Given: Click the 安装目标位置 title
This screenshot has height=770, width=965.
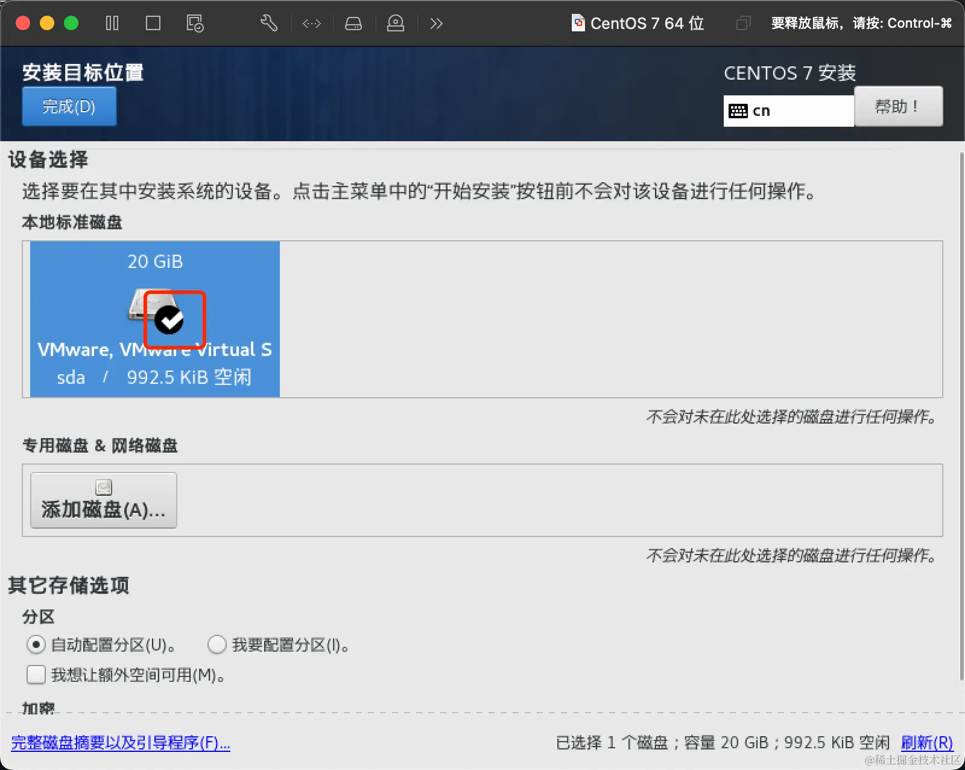Looking at the screenshot, I should pyautogui.click(x=83, y=72).
